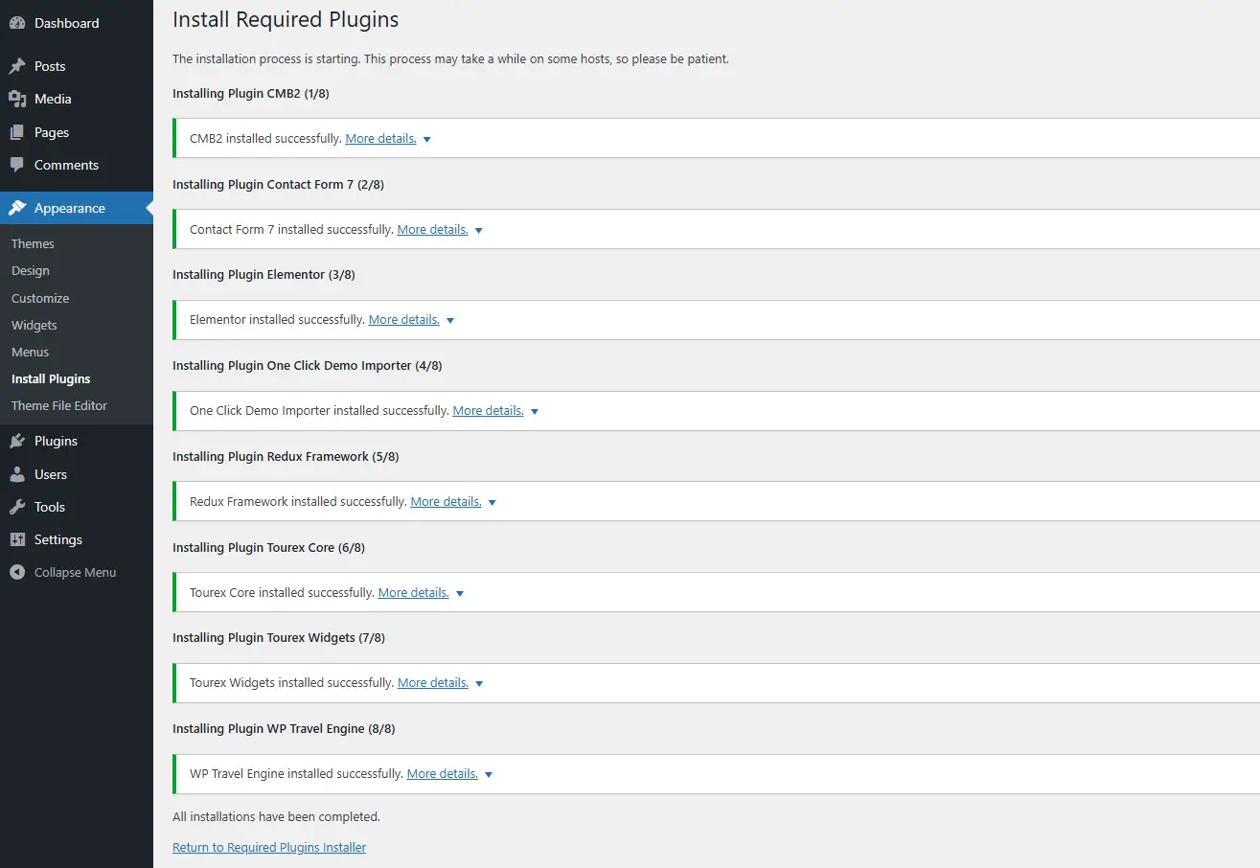Click Return to Required Plugins Installer link

[269, 847]
